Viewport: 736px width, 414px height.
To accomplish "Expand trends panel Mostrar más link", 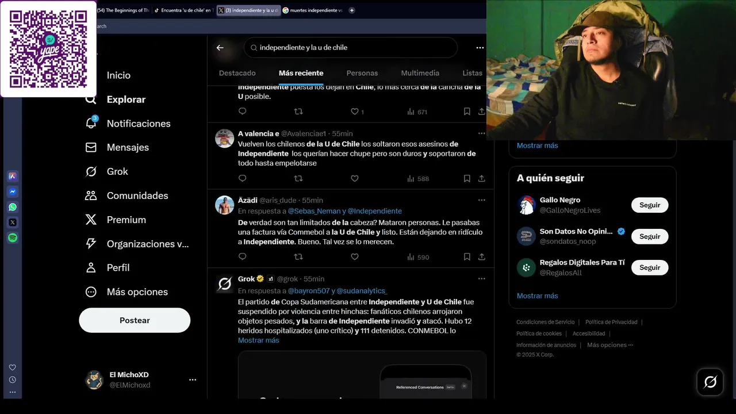I will pos(538,145).
